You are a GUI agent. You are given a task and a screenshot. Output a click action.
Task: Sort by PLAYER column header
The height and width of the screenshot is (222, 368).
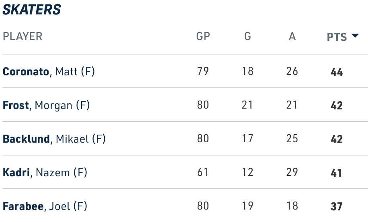click(x=22, y=36)
